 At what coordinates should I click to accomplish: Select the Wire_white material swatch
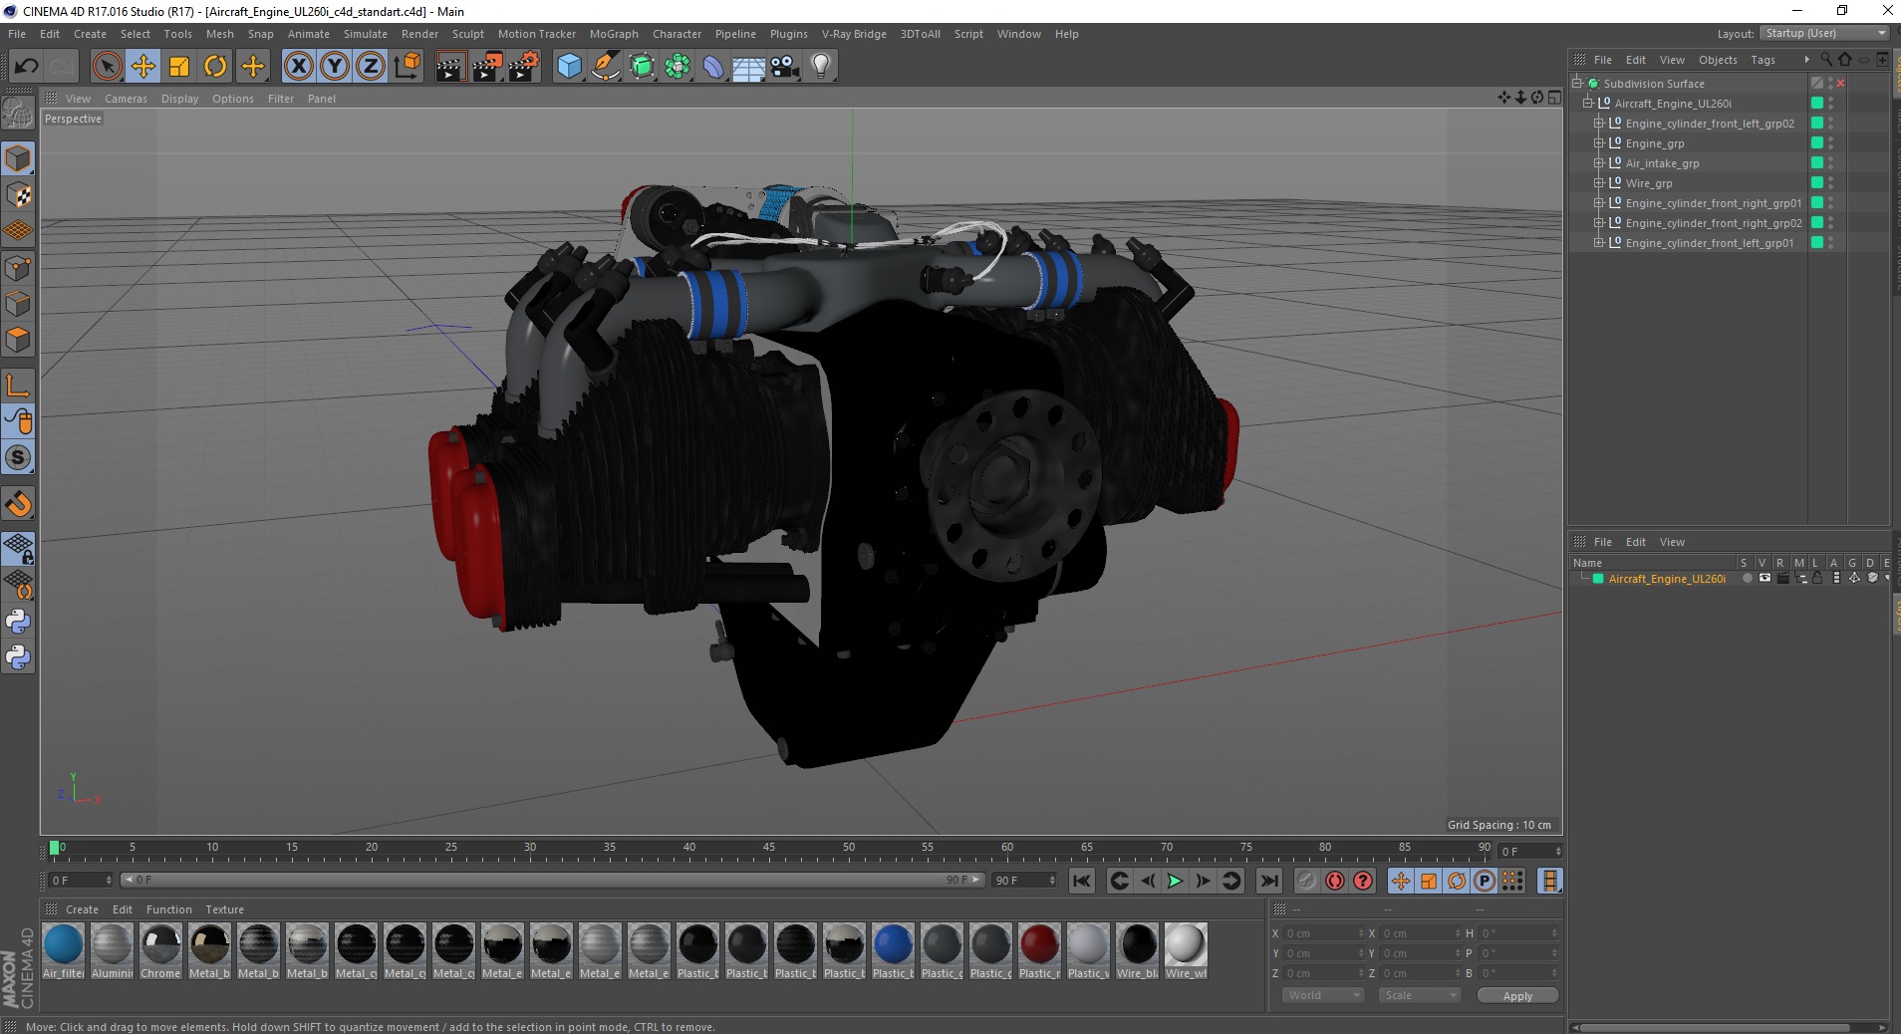click(1186, 951)
